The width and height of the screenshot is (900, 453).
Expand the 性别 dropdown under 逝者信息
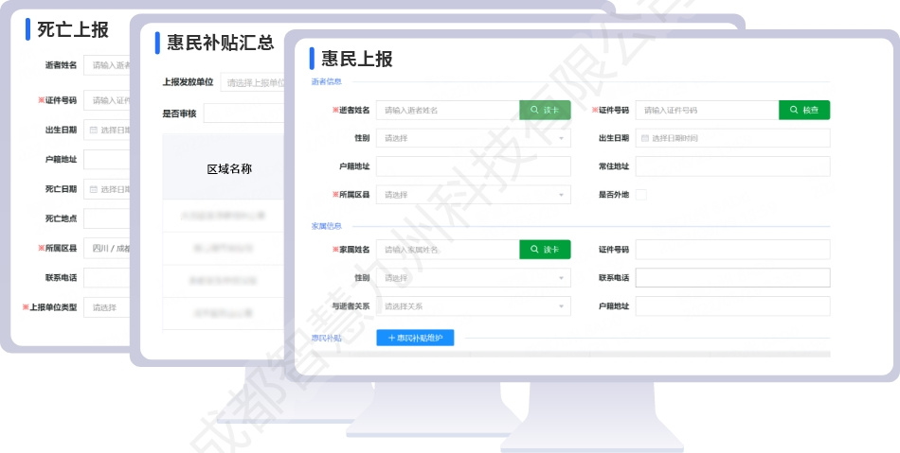(x=474, y=139)
